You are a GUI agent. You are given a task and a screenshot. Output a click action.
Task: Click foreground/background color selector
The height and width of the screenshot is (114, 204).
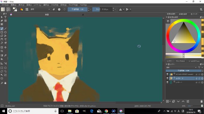point(15,9)
